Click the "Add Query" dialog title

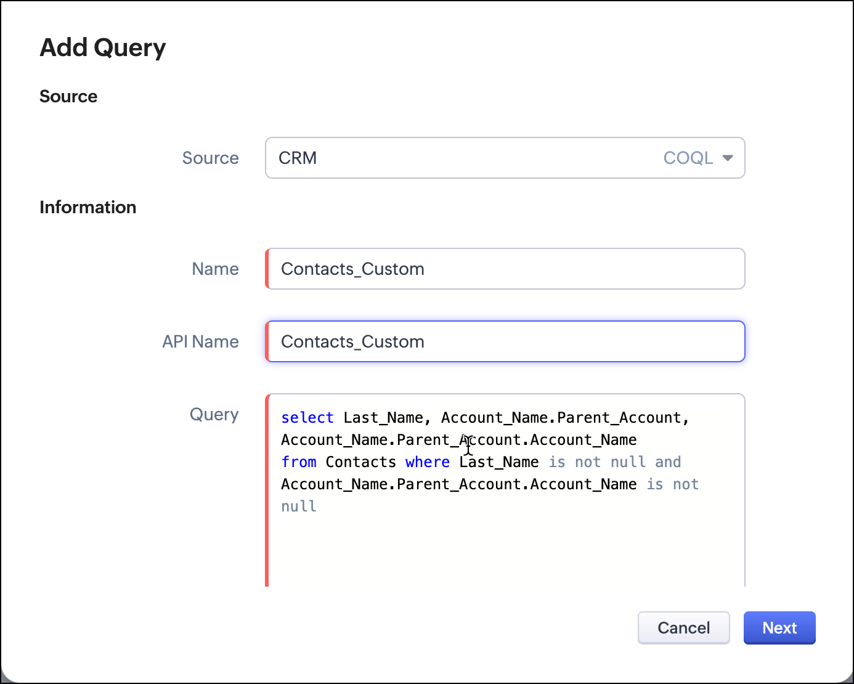103,48
